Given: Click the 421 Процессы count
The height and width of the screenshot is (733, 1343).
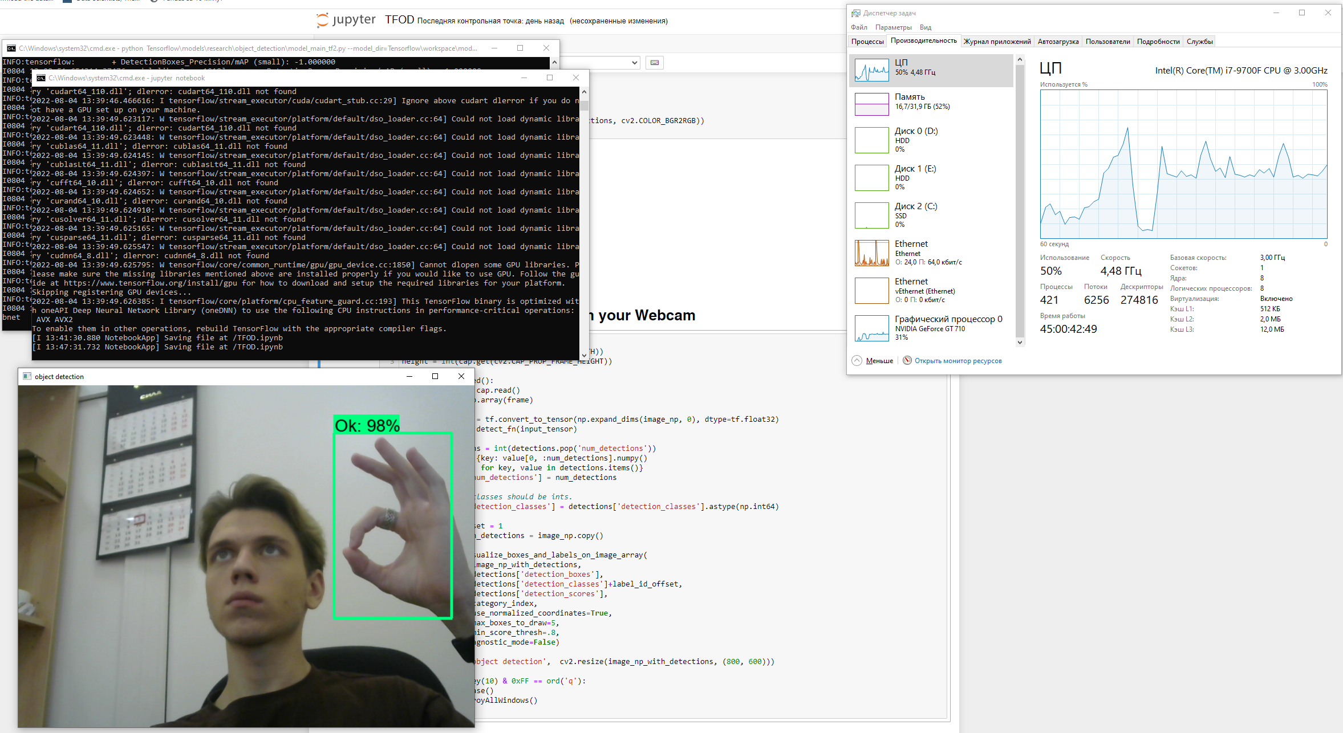Looking at the screenshot, I should tap(1049, 300).
